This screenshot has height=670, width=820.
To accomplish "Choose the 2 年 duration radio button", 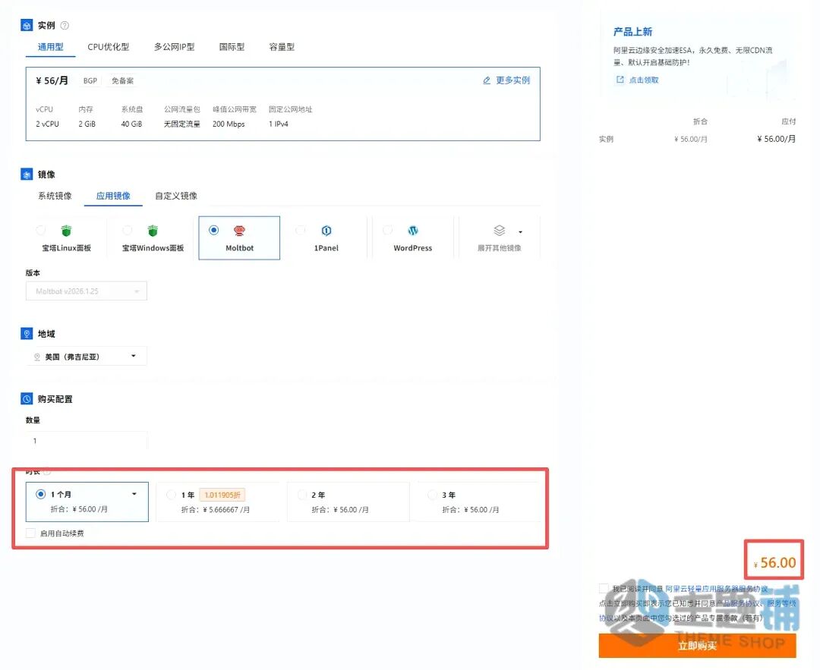I will [301, 495].
